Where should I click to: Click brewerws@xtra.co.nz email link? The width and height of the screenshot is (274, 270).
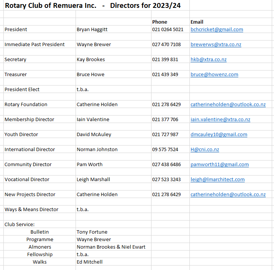(216, 45)
